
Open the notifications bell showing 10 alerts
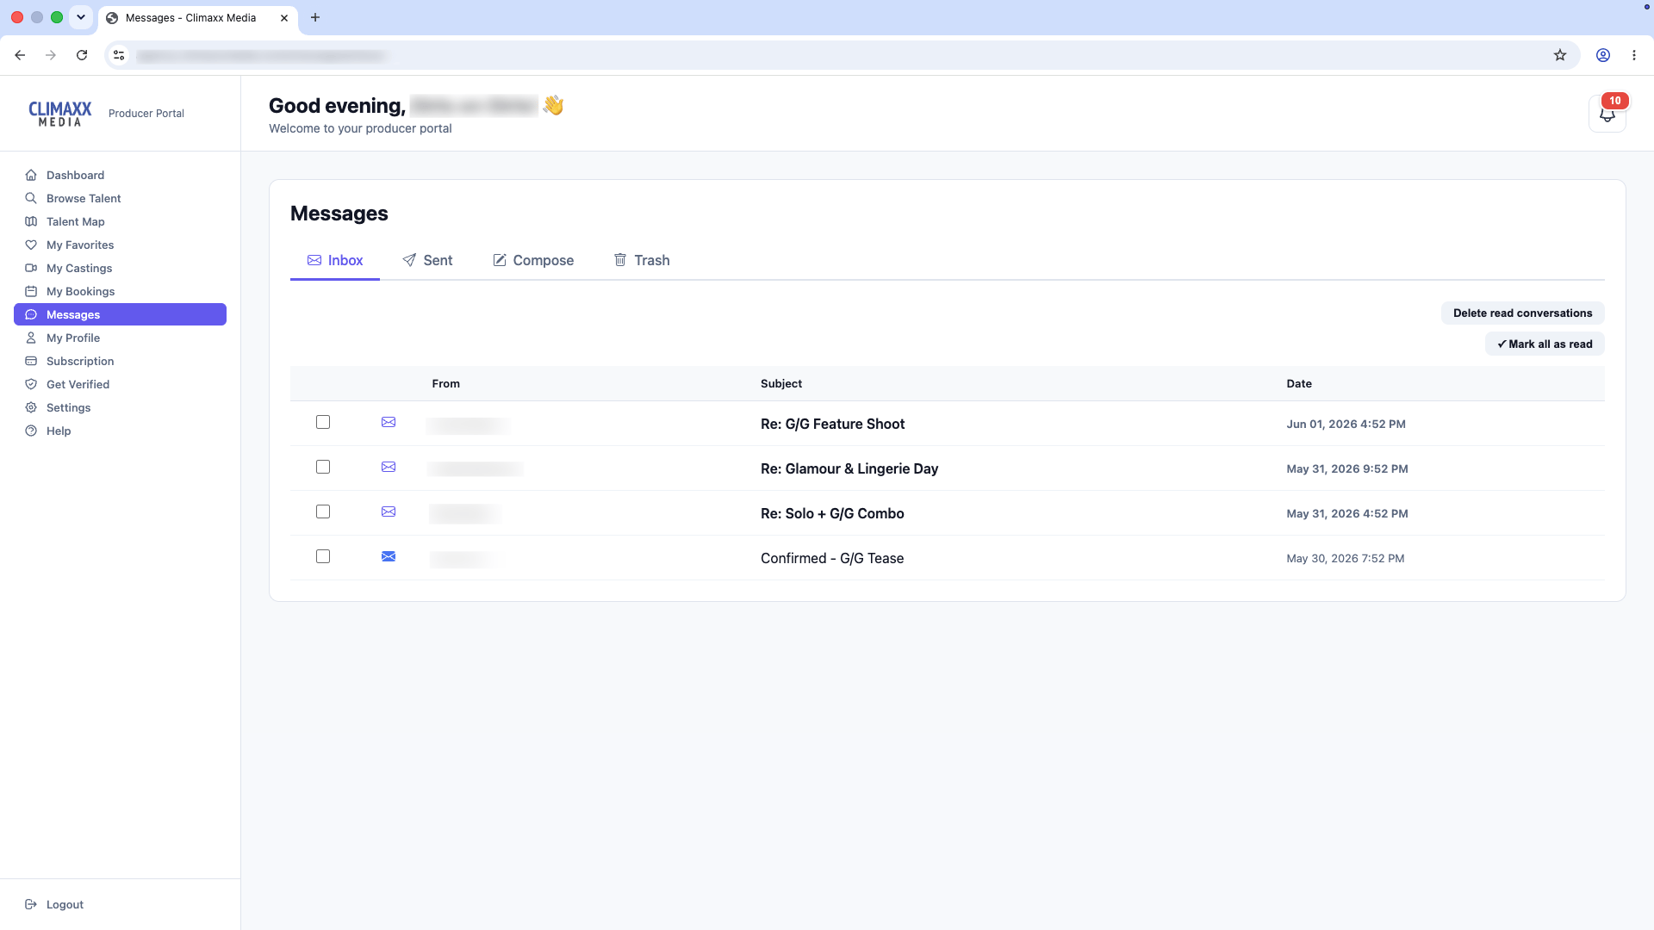[1607, 114]
